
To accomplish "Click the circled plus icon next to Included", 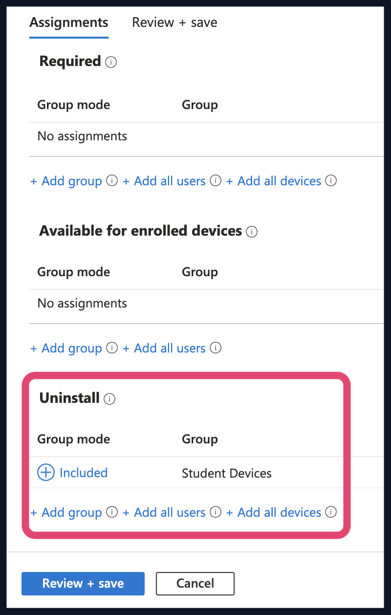I will click(46, 473).
